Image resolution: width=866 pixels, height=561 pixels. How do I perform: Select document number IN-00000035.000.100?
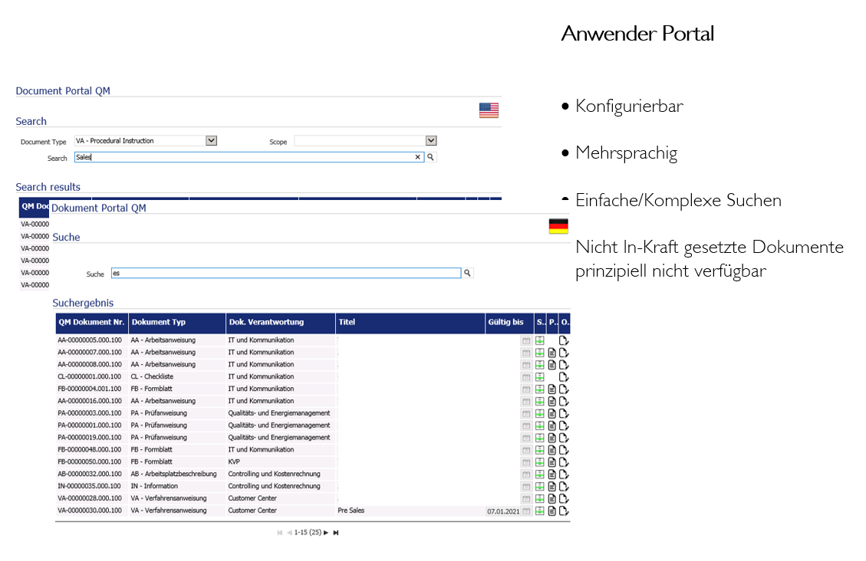[x=90, y=486]
